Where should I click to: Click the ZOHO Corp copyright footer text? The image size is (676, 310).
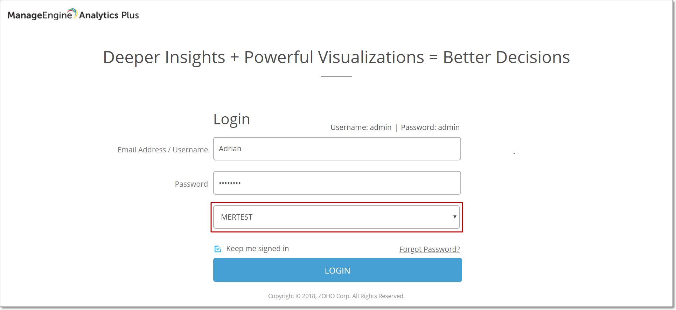(x=336, y=296)
